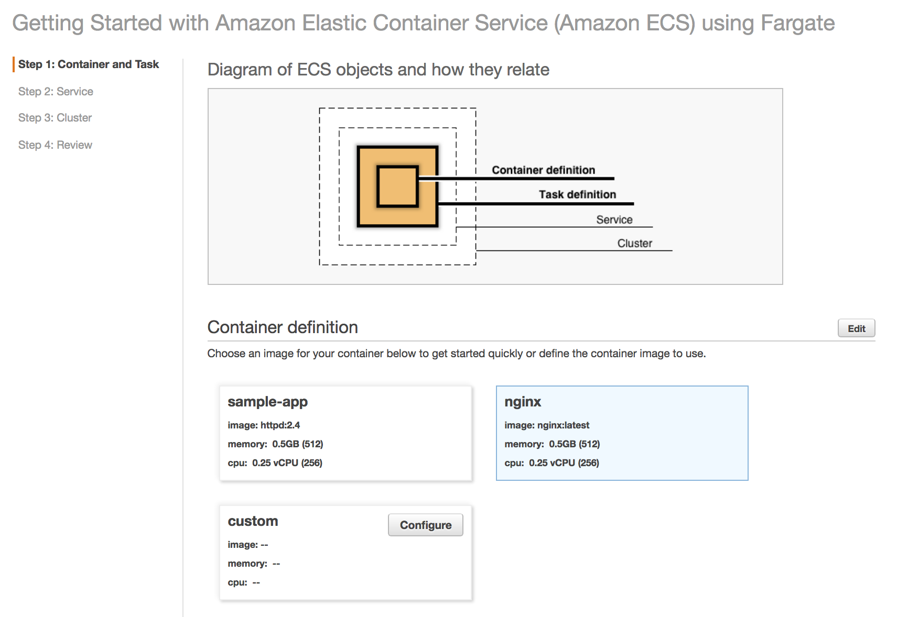Jump to Step 4: Review
The height and width of the screenshot is (617, 908).
click(x=55, y=145)
